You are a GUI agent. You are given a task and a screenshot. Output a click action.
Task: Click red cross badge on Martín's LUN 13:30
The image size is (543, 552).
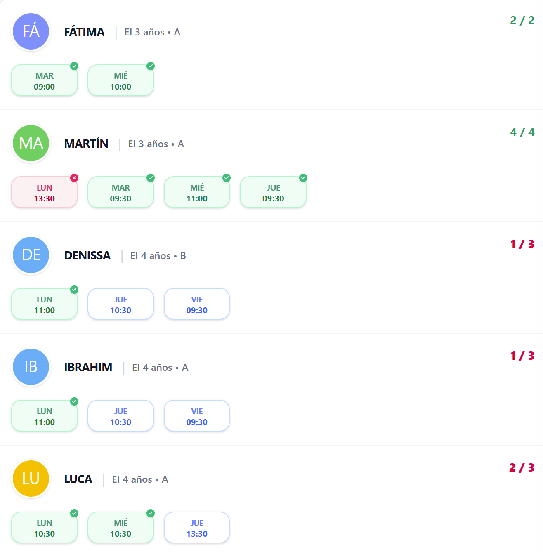[74, 178]
